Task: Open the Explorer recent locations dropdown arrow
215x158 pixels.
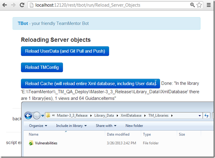Action: tap(43, 115)
